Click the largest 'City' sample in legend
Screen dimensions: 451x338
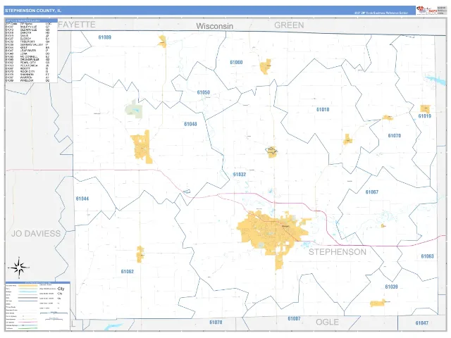[x=61, y=289]
